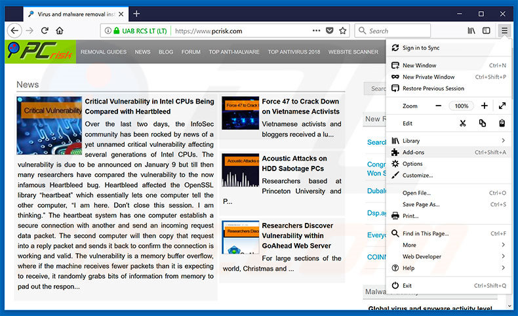Focus the browser Search field
This screenshot has height=316, width=518.
(x=393, y=31)
